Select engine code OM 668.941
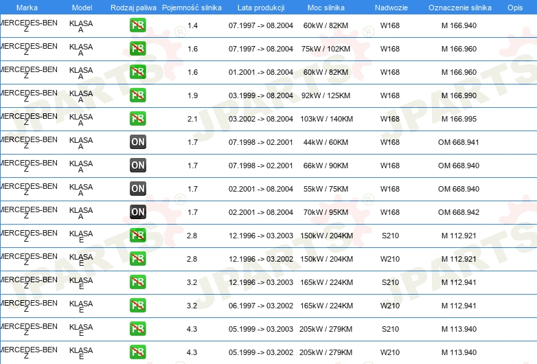This screenshot has width=537, height=364. point(459,142)
